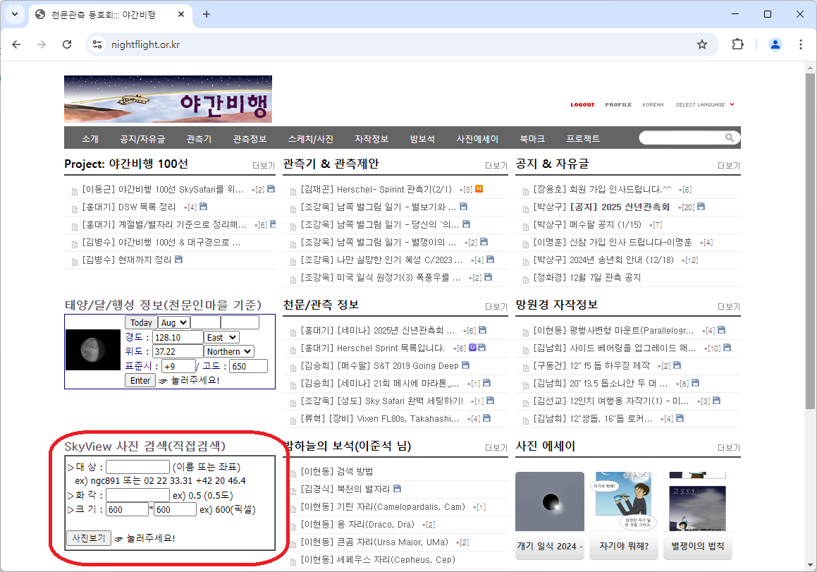Open the 관측정보 menu

250,139
